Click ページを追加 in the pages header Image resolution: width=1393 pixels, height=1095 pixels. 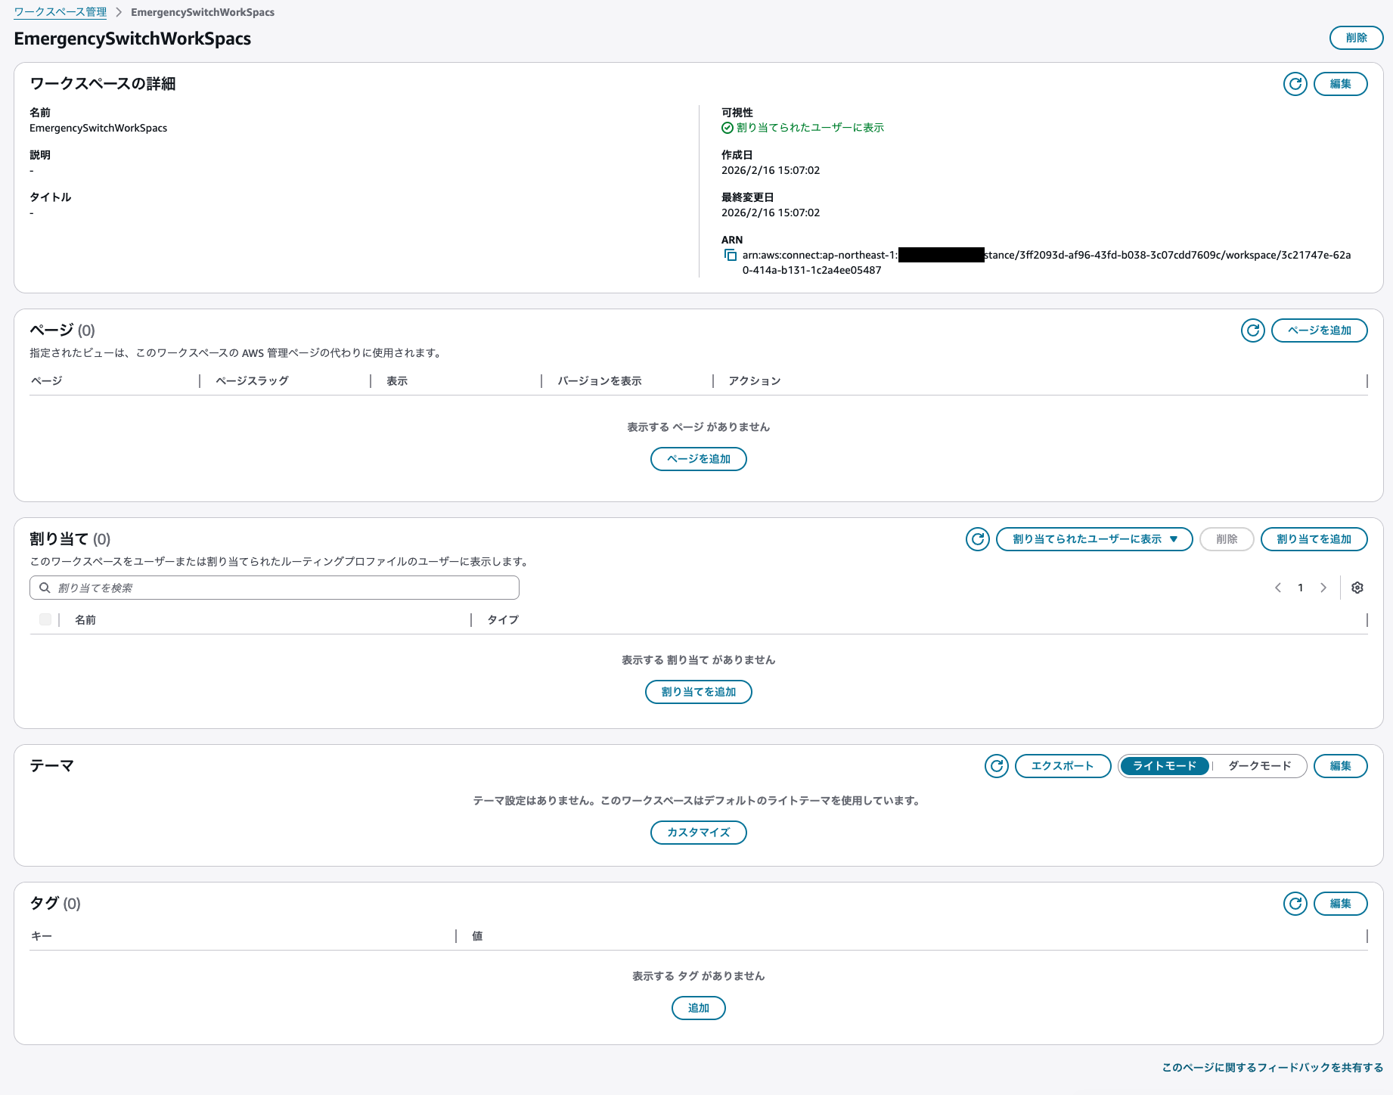click(1319, 330)
